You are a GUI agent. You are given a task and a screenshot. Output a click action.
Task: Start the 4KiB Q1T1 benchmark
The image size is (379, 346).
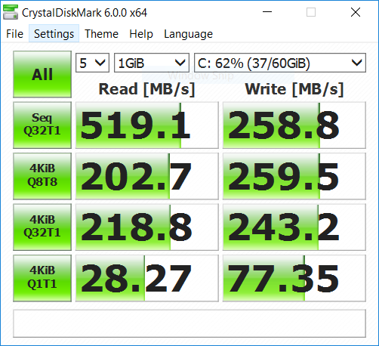(x=42, y=278)
